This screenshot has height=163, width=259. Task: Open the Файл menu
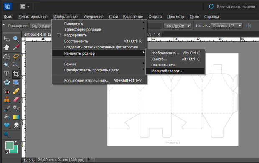pyautogui.click(x=8, y=17)
